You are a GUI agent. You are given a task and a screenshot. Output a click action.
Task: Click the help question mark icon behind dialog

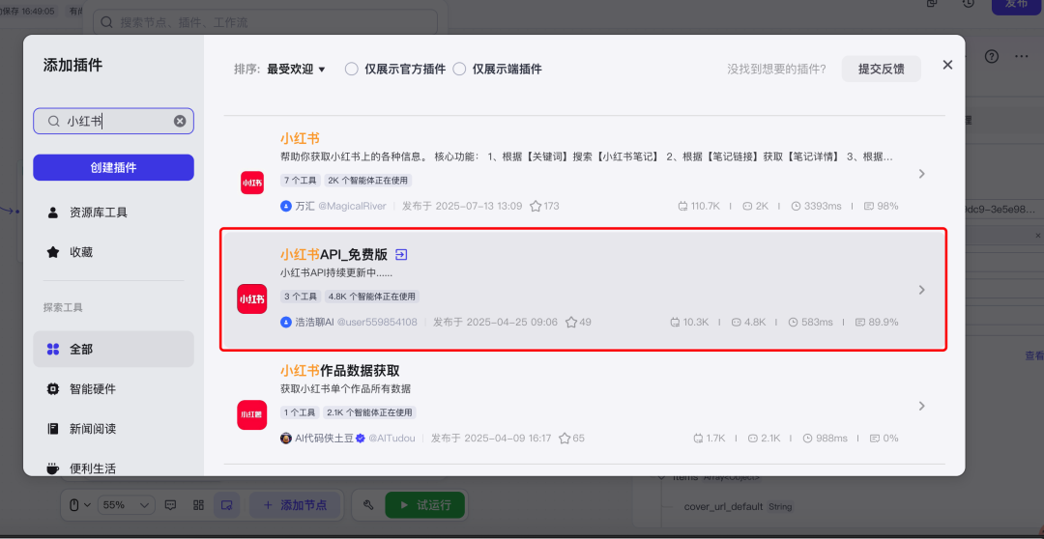point(992,57)
